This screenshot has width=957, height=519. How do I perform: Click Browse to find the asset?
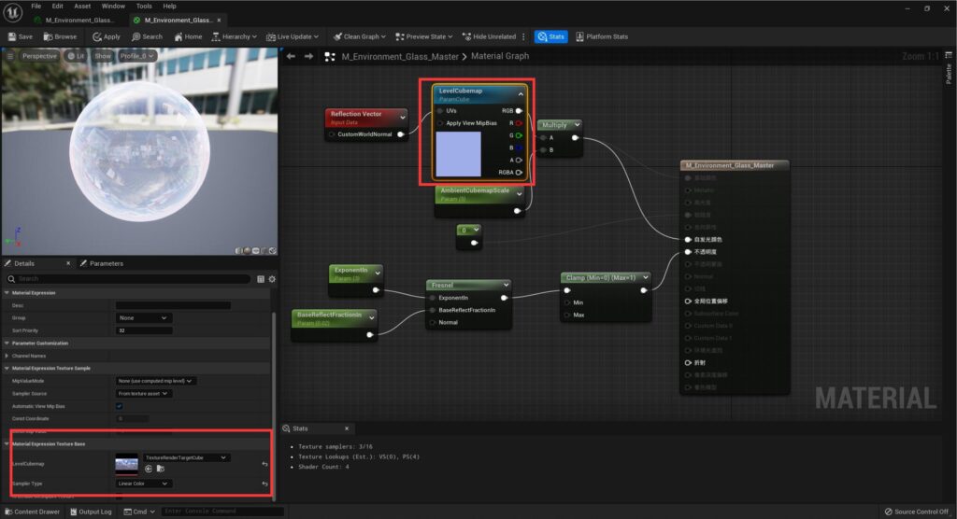point(60,36)
